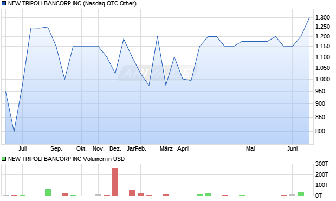
Task: Click the chart title NEW TRIPOLI BANCORP INC (Nasdaq OTC Other)
Action: pyautogui.click(x=72, y=4)
